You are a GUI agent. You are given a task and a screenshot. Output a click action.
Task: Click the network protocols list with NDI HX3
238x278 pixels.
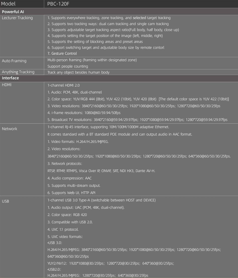pyautogui.click(x=101, y=171)
